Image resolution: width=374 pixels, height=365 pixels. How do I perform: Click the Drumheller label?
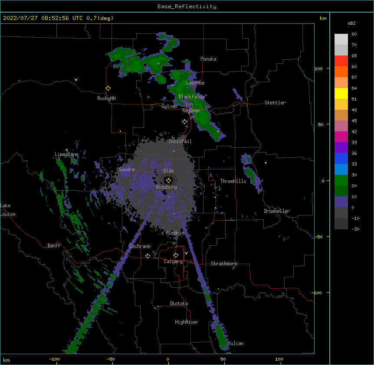pos(277,211)
